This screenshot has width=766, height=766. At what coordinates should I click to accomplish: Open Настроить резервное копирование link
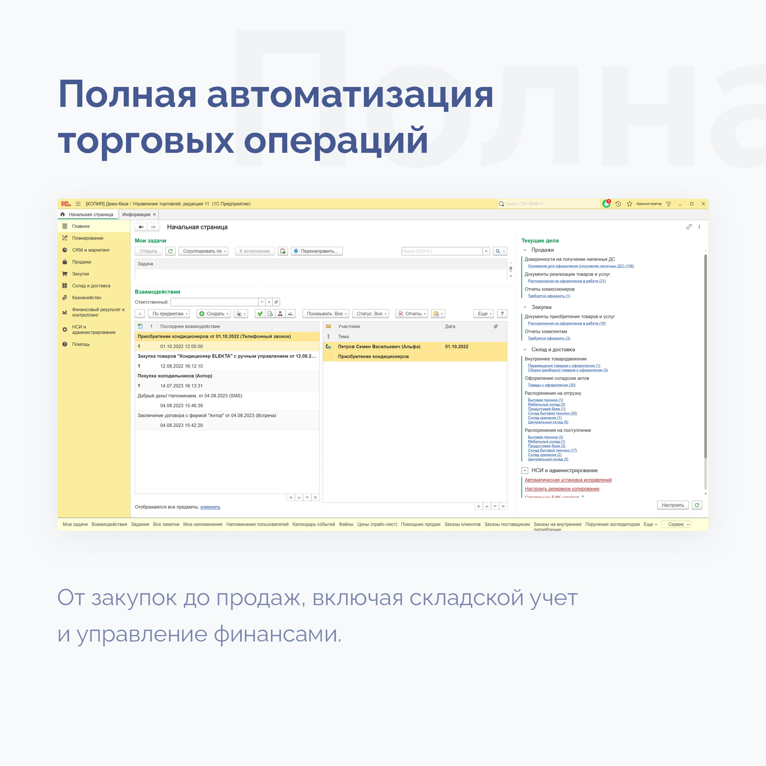(562, 489)
